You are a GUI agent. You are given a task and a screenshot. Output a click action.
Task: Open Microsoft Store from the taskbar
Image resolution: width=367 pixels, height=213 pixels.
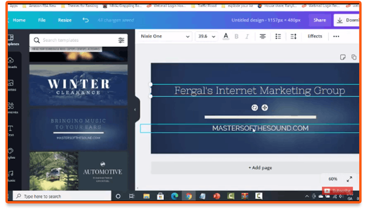click(160, 196)
